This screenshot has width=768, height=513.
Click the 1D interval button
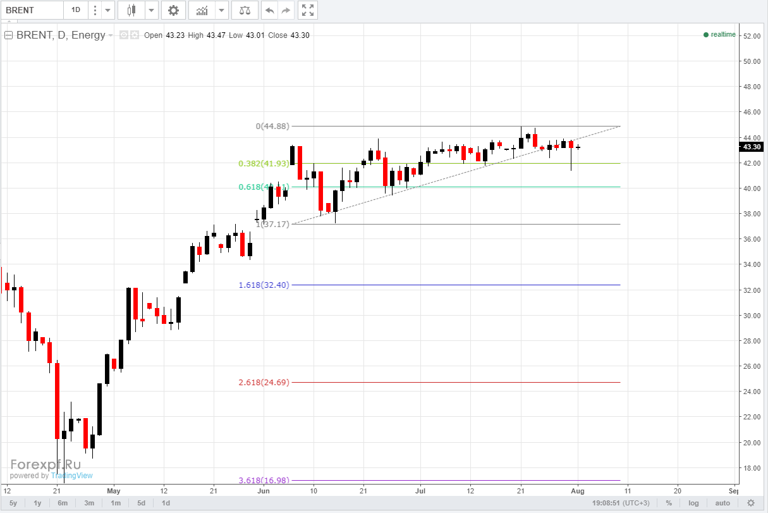75,10
